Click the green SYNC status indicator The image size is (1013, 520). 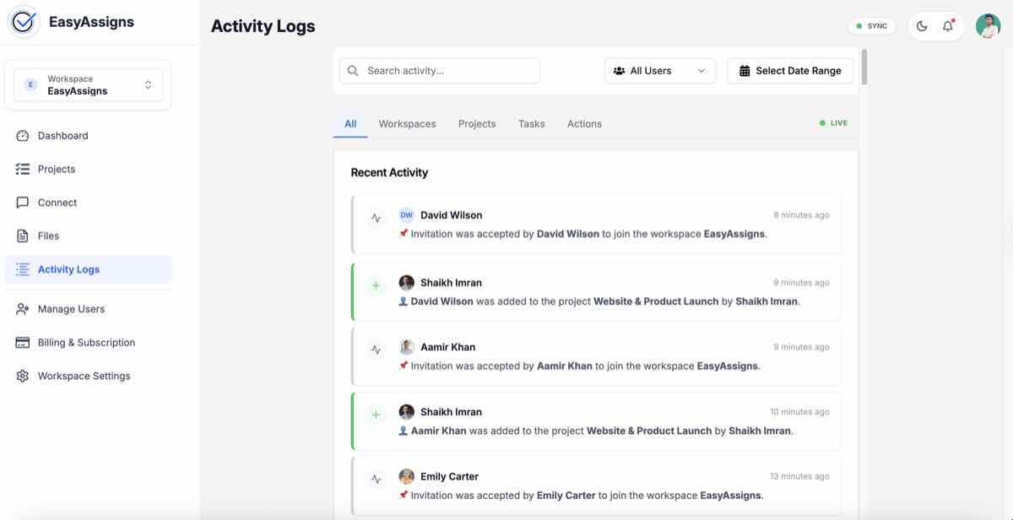coord(871,25)
